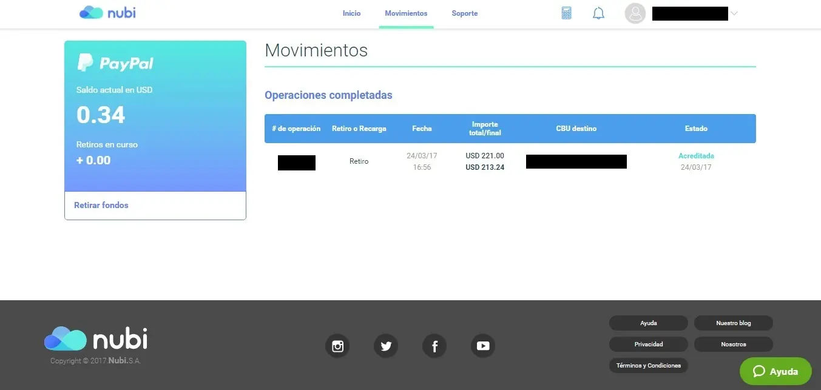Open Privacidad footer button
Viewport: 821px width, 390px height.
point(649,345)
